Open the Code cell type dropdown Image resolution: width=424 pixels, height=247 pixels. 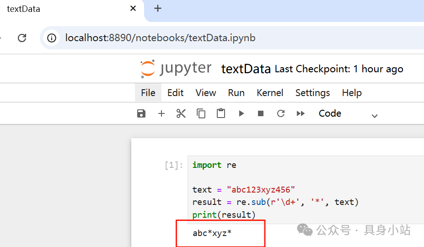[348, 113]
